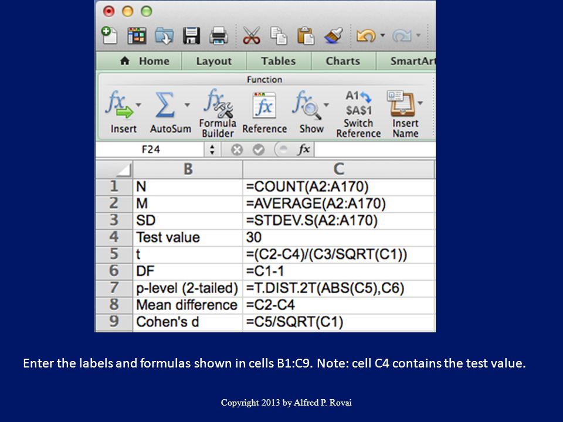Click the Show formulas icon
The height and width of the screenshot is (422, 563).
click(306, 105)
